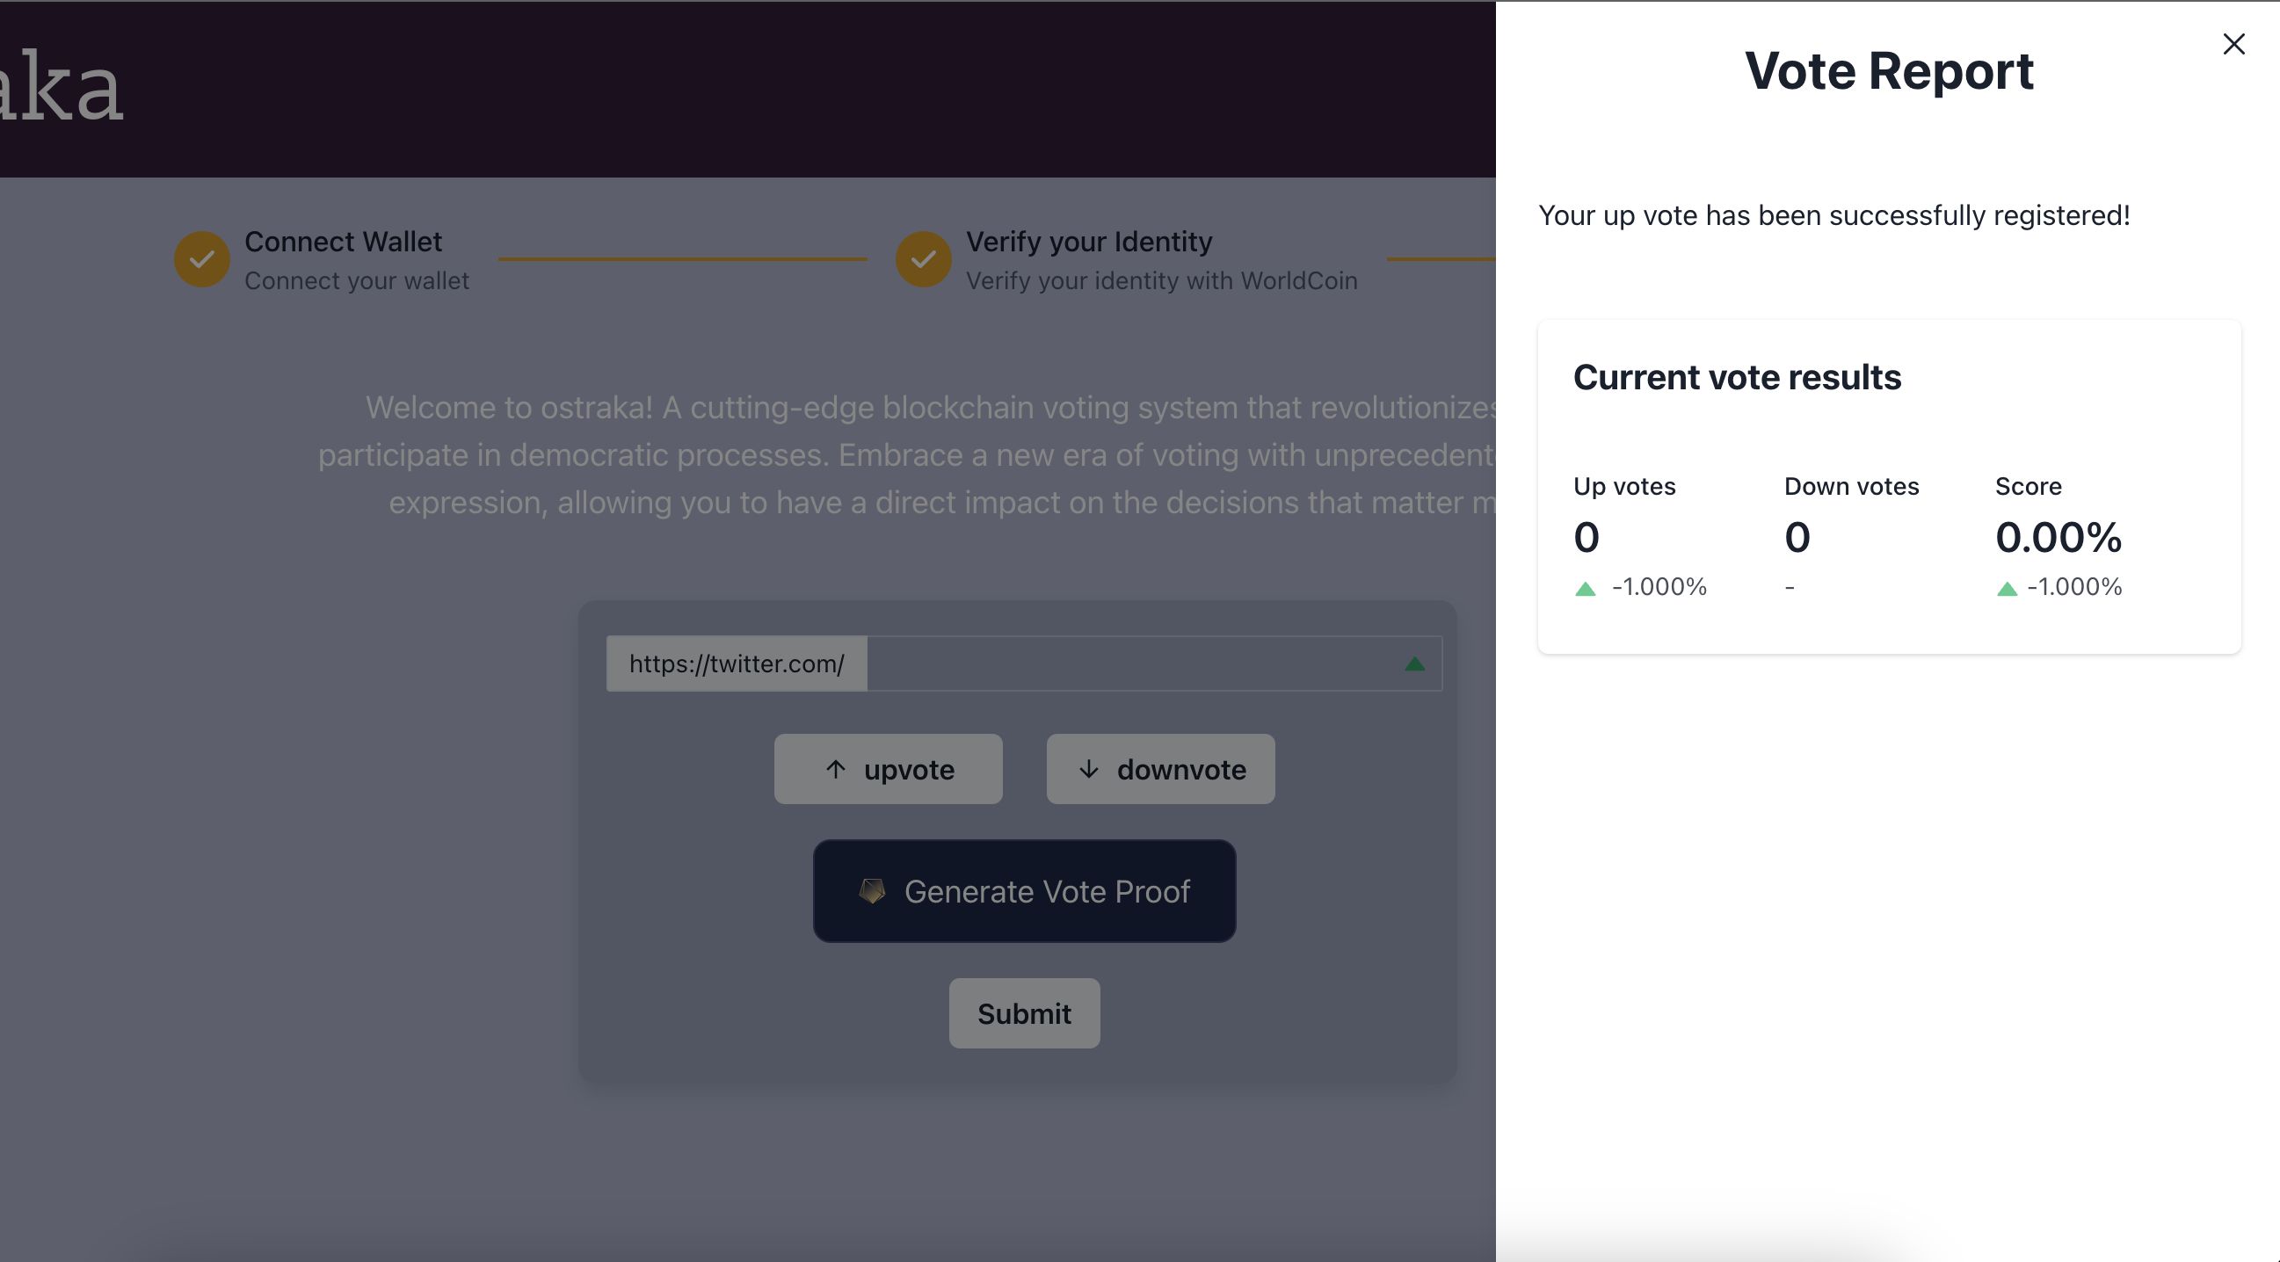
Task: Click the ostraka logo text in header
Action: tap(60, 86)
